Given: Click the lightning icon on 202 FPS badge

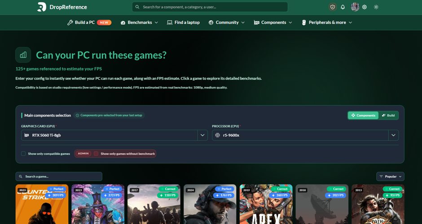Looking at the screenshot, I should pos(329,195).
